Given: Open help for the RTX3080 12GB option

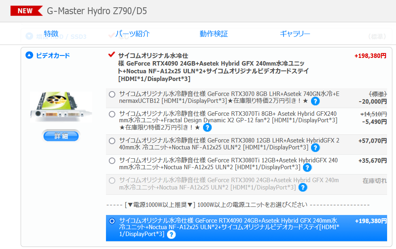Looking at the screenshot, I should tap(315, 147).
